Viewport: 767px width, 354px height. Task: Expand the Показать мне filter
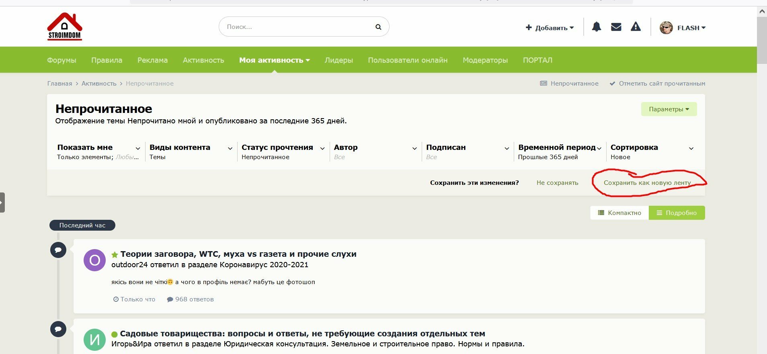98,151
